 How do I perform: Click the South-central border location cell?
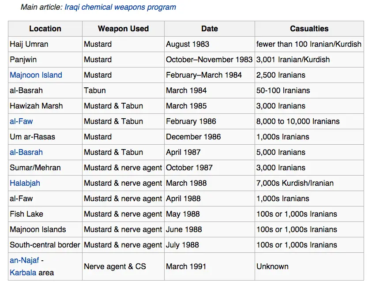click(x=45, y=245)
